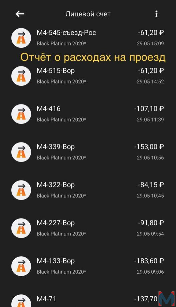
Task: Open the M4-322-Вор transaction
Action: (88, 190)
